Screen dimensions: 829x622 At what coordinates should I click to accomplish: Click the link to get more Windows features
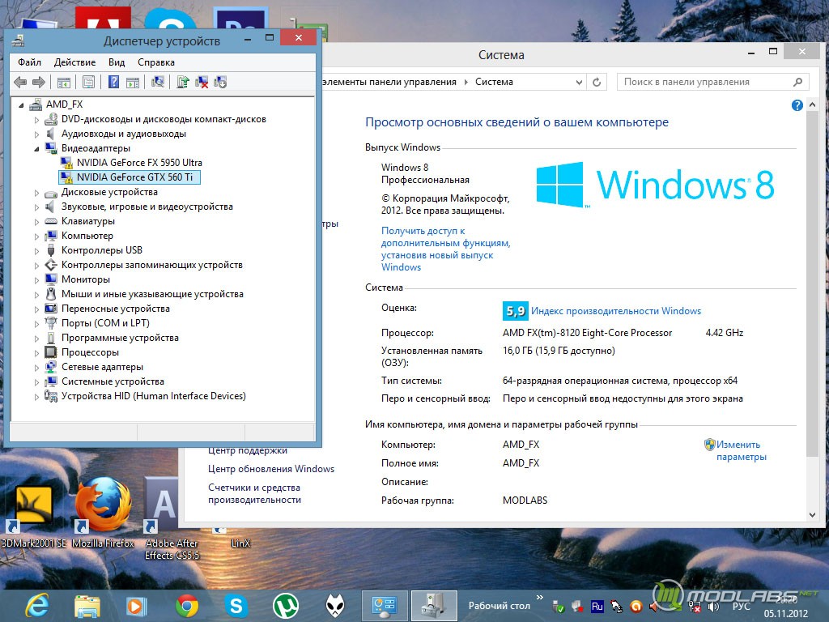[445, 249]
